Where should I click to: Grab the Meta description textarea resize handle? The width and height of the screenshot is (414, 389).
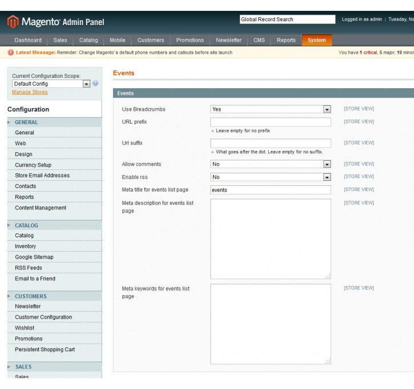coord(328,276)
